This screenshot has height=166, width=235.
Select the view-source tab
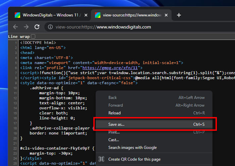(x=131, y=15)
